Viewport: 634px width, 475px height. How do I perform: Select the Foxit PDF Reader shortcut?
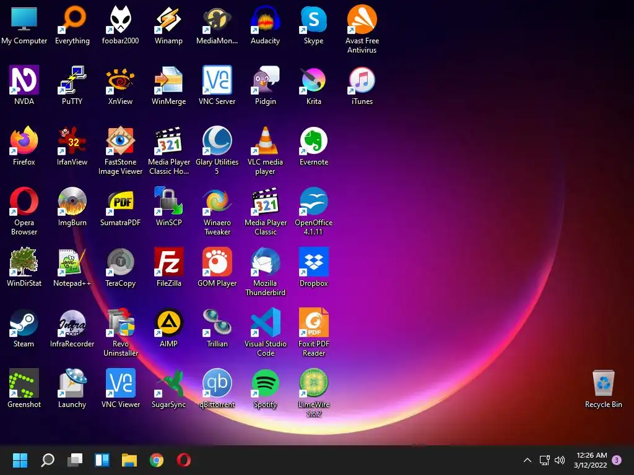click(314, 322)
